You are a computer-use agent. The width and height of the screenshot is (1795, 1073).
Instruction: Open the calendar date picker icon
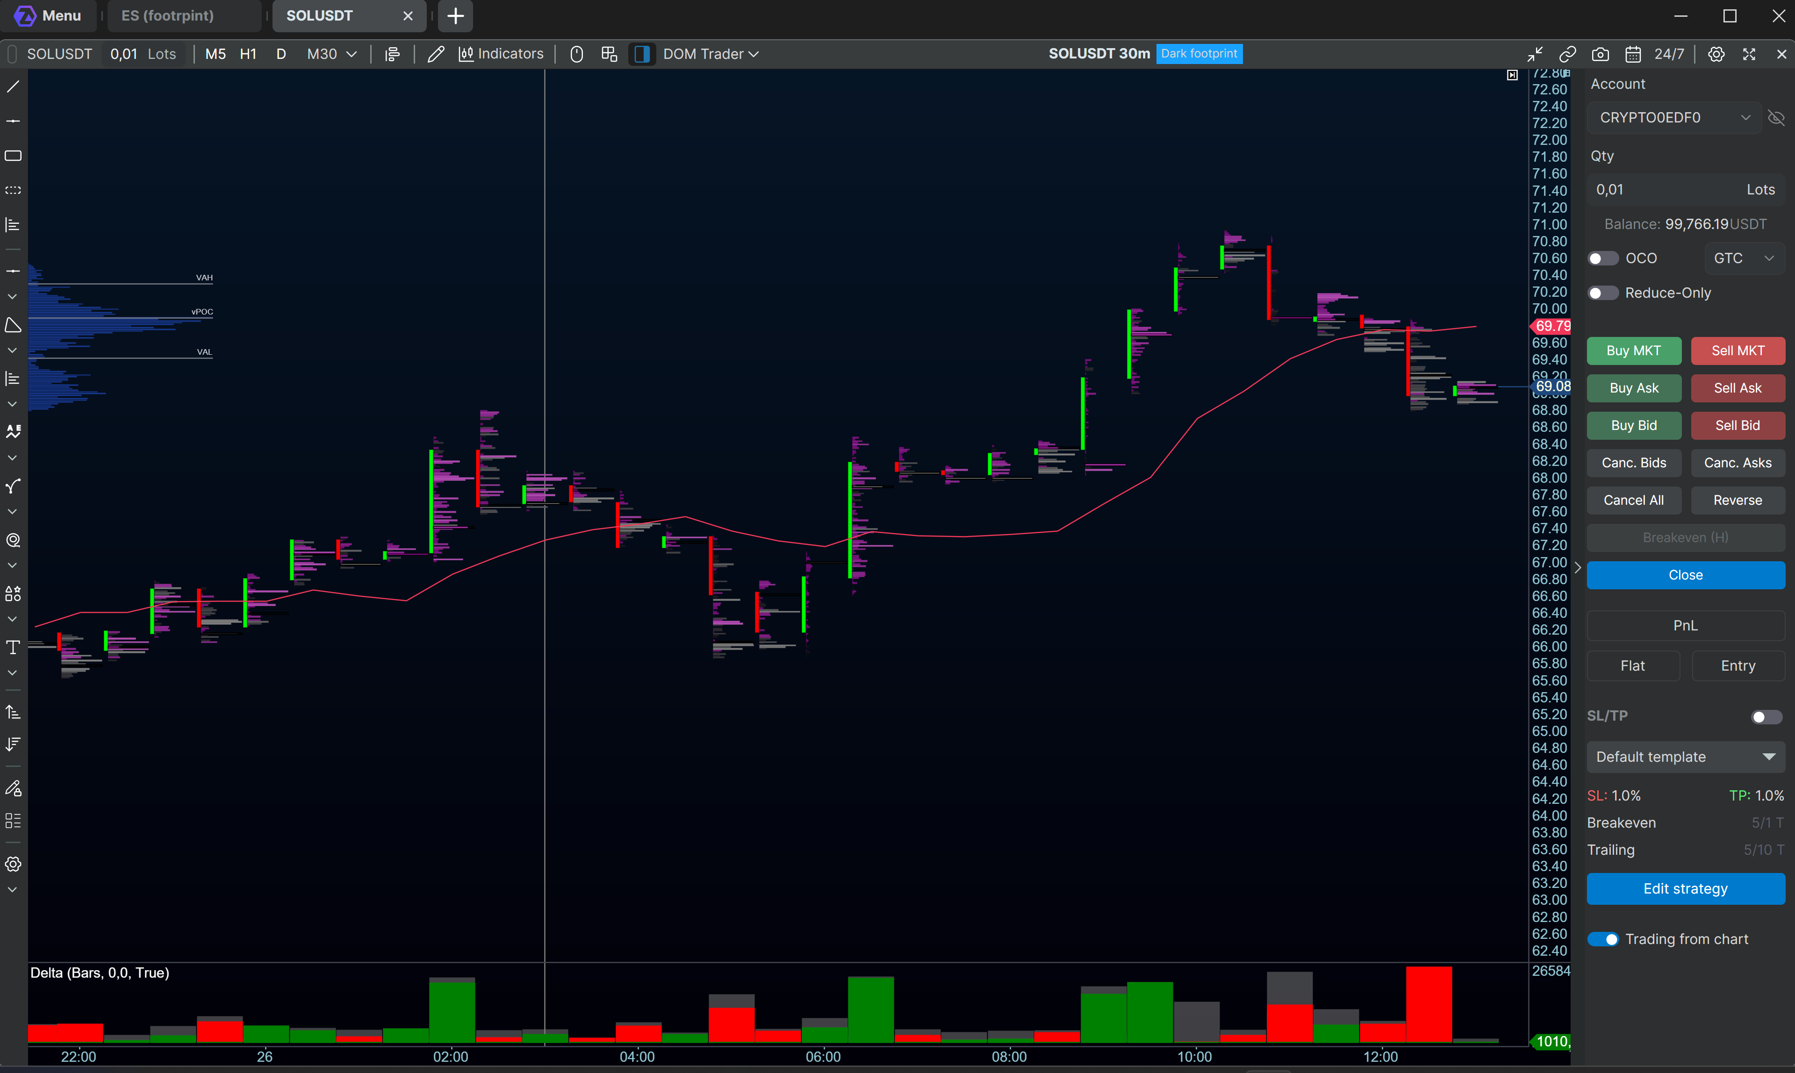1633,54
